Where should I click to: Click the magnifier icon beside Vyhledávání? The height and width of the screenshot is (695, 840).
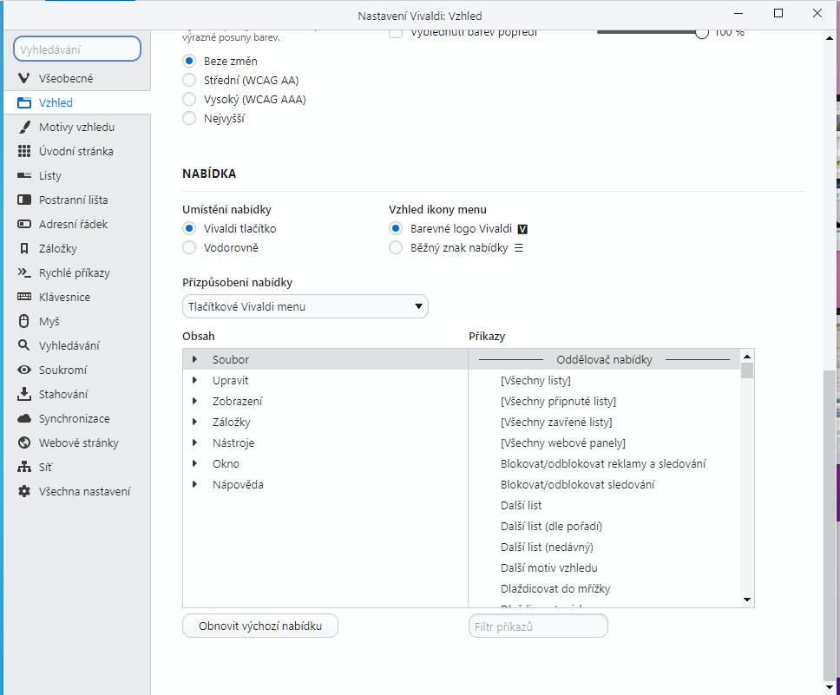(x=24, y=345)
